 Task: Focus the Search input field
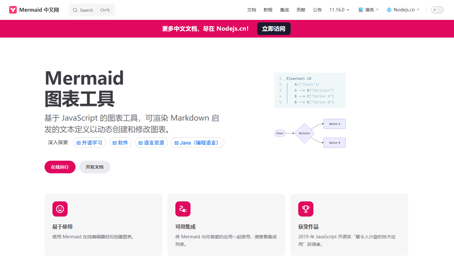pyautogui.click(x=92, y=10)
